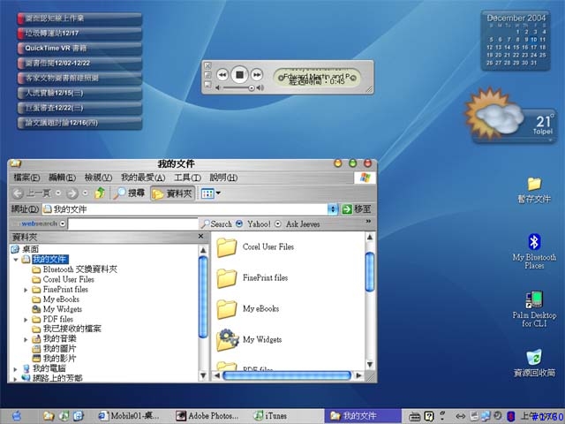Click the Bluetooth icon in the system tray

(510, 416)
